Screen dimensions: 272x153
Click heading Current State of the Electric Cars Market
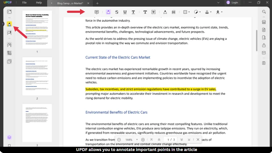coord(118,57)
